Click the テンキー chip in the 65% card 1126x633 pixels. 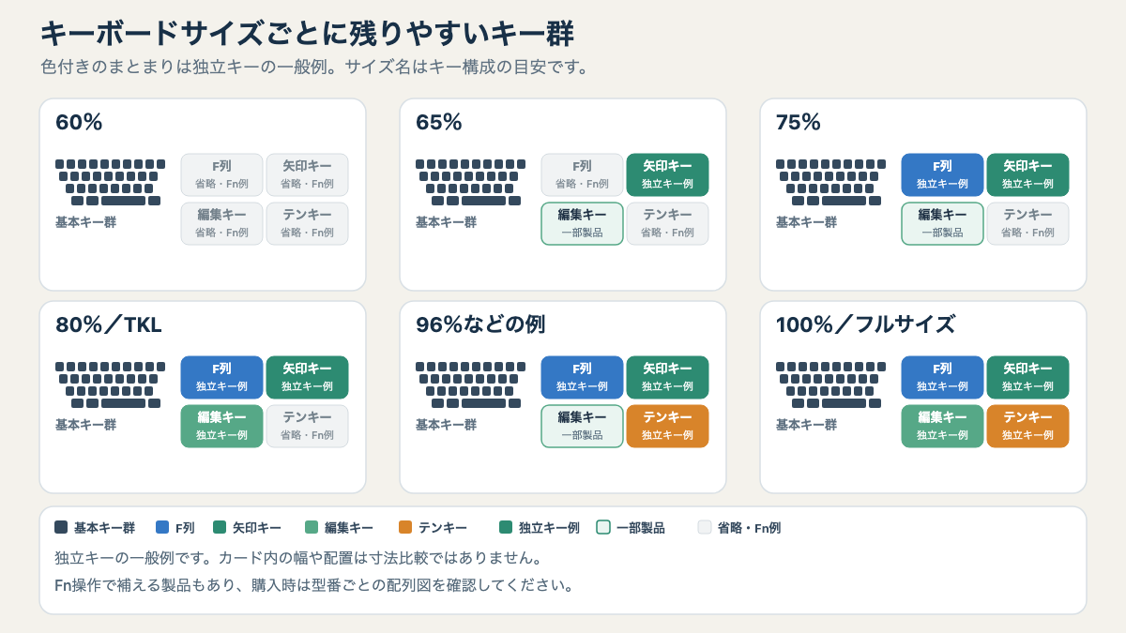667,223
